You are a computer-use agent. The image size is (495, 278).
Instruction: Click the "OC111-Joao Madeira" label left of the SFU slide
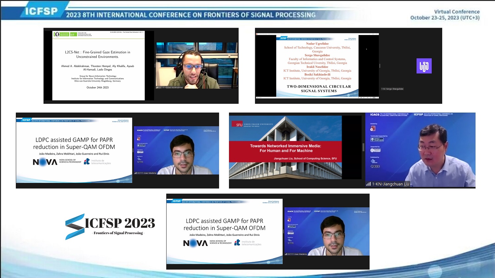click(x=147, y=173)
